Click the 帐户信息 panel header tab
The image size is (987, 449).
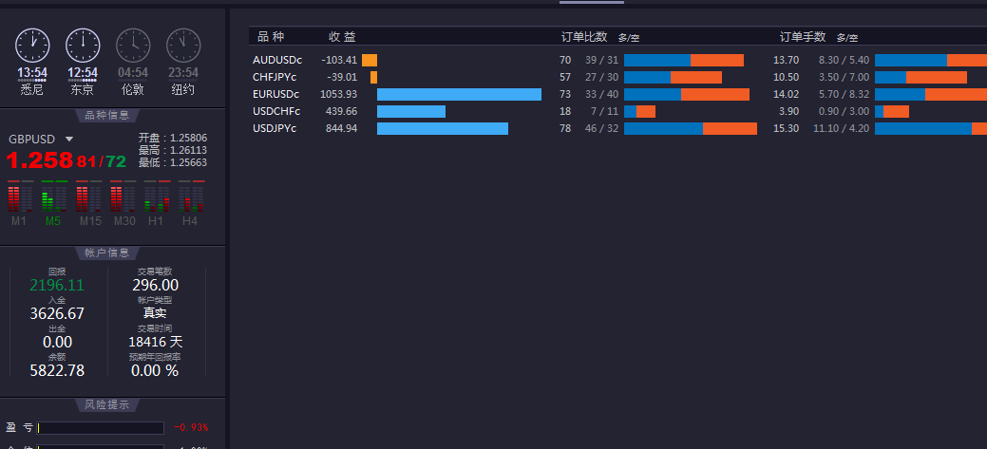pyautogui.click(x=106, y=253)
